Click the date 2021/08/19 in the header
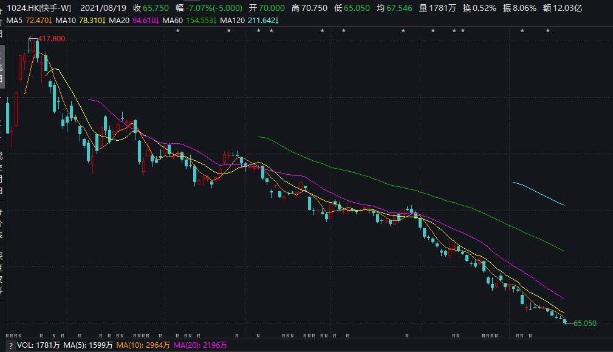Screen dimensions: 613x352 click(x=103, y=8)
